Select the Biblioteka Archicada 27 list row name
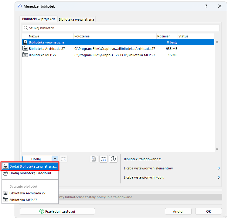The width and height of the screenshot is (228, 219). click(47, 49)
